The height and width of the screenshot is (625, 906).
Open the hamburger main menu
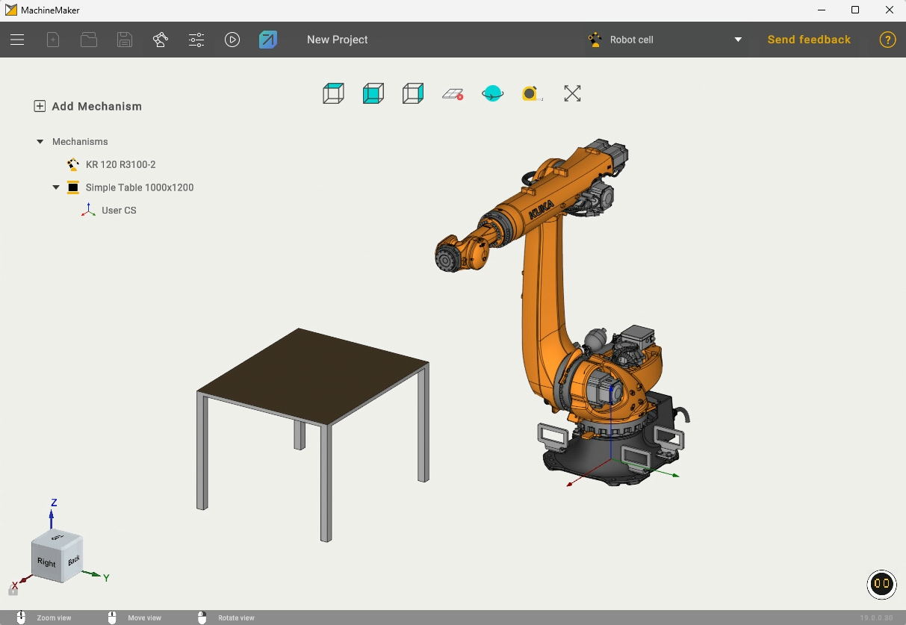click(17, 40)
